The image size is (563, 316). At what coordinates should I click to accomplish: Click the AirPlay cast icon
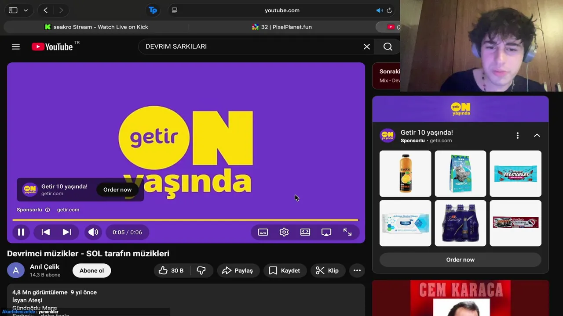pyautogui.click(x=326, y=232)
